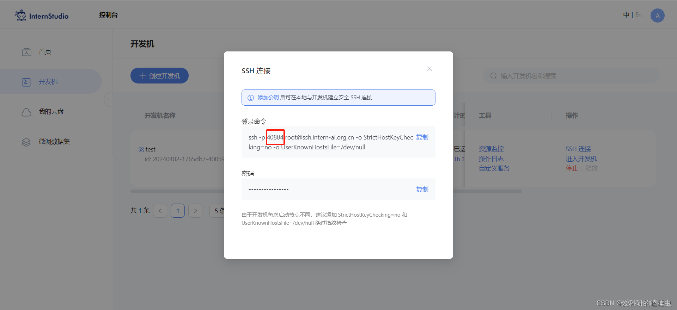
Task: Click the SSH 连接 action link
Action: (578, 149)
